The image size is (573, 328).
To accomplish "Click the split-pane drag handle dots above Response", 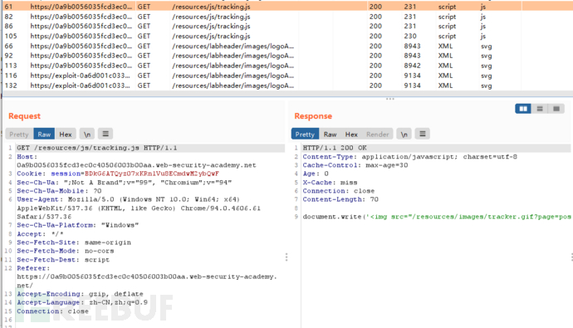I will [x=390, y=99].
